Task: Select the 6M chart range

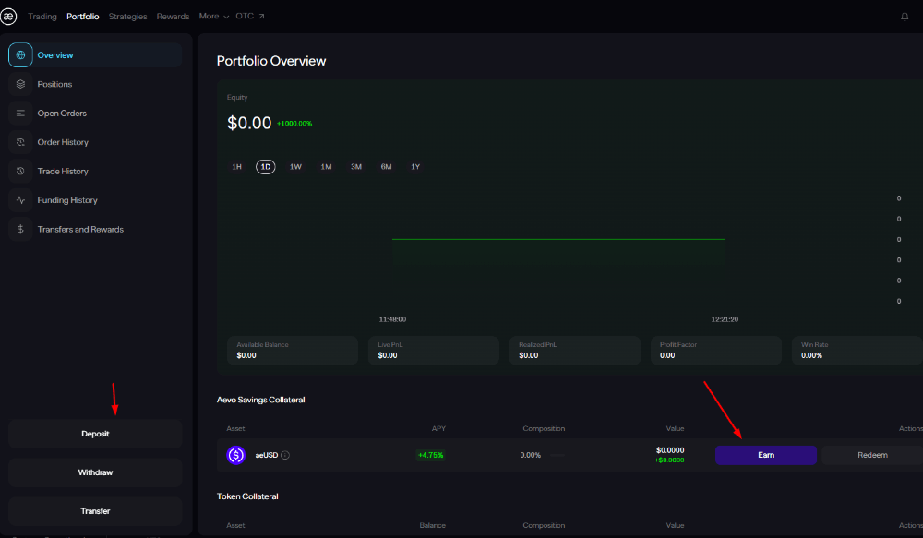Action: coord(386,167)
